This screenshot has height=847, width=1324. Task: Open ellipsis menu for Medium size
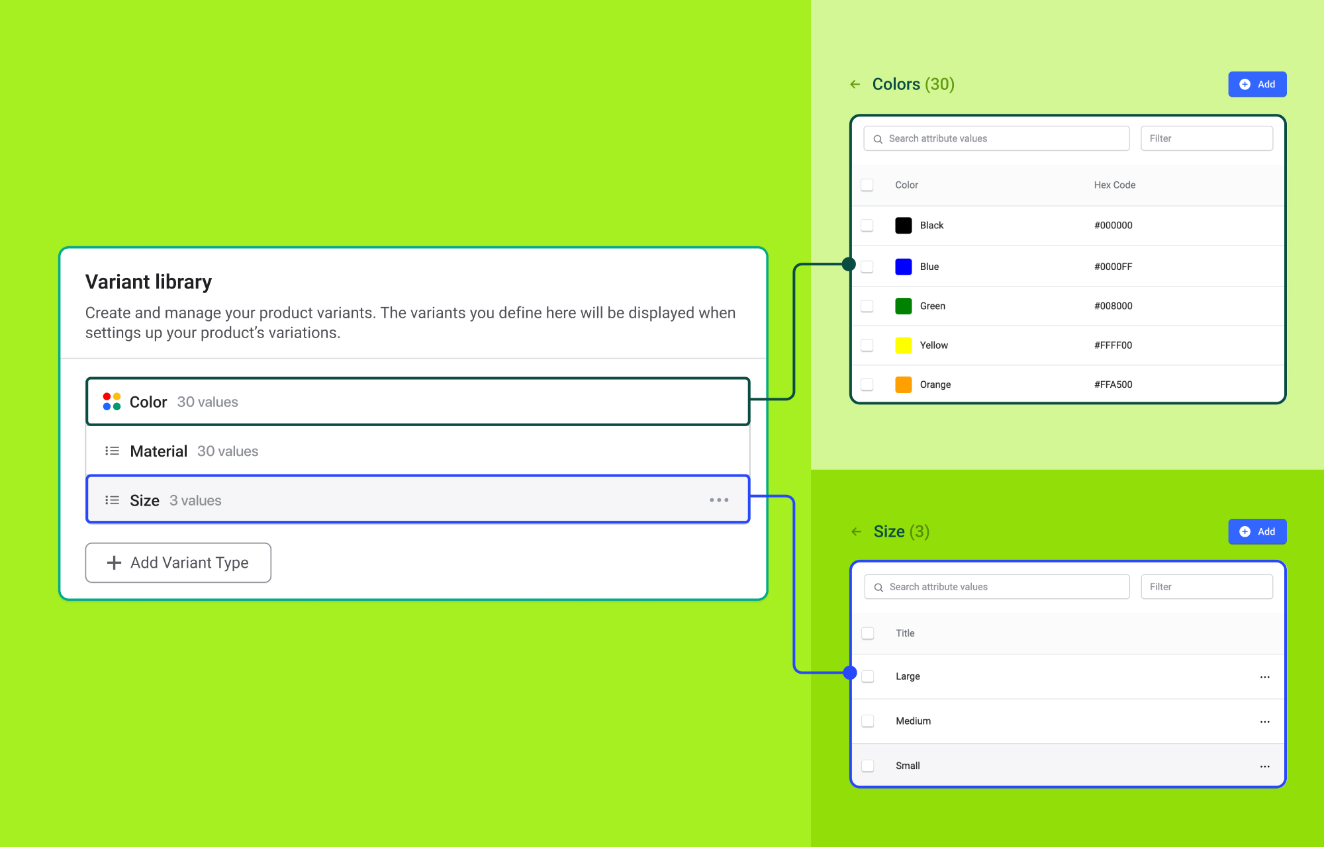click(1264, 721)
